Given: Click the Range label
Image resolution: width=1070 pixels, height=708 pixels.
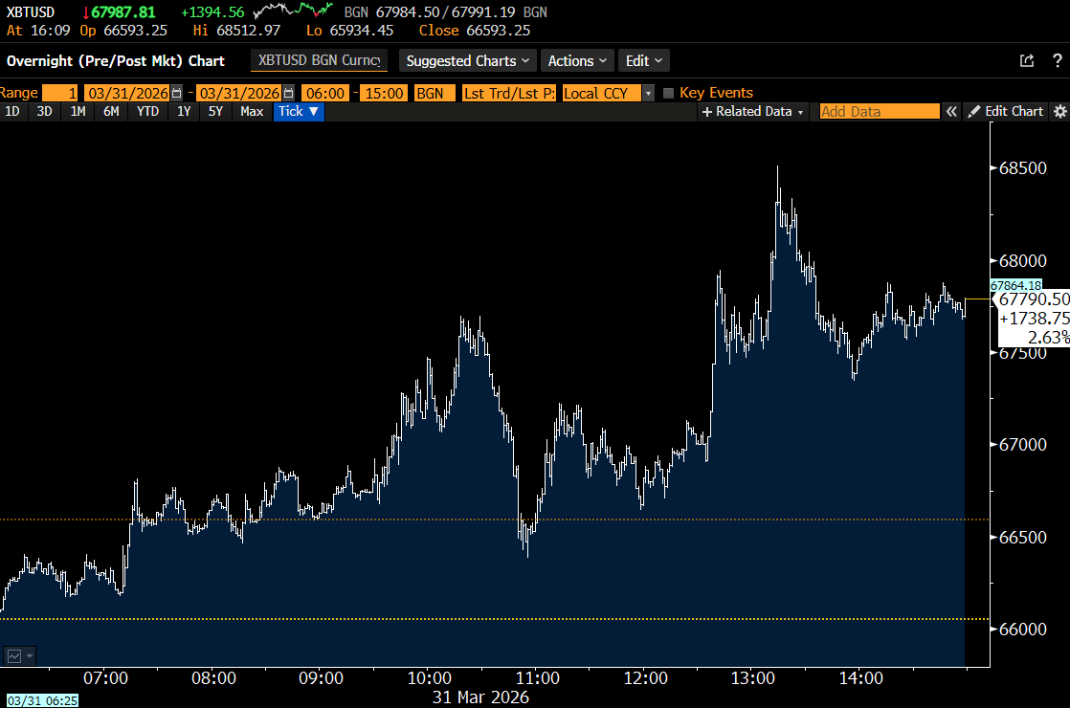Looking at the screenshot, I should click(x=19, y=94).
